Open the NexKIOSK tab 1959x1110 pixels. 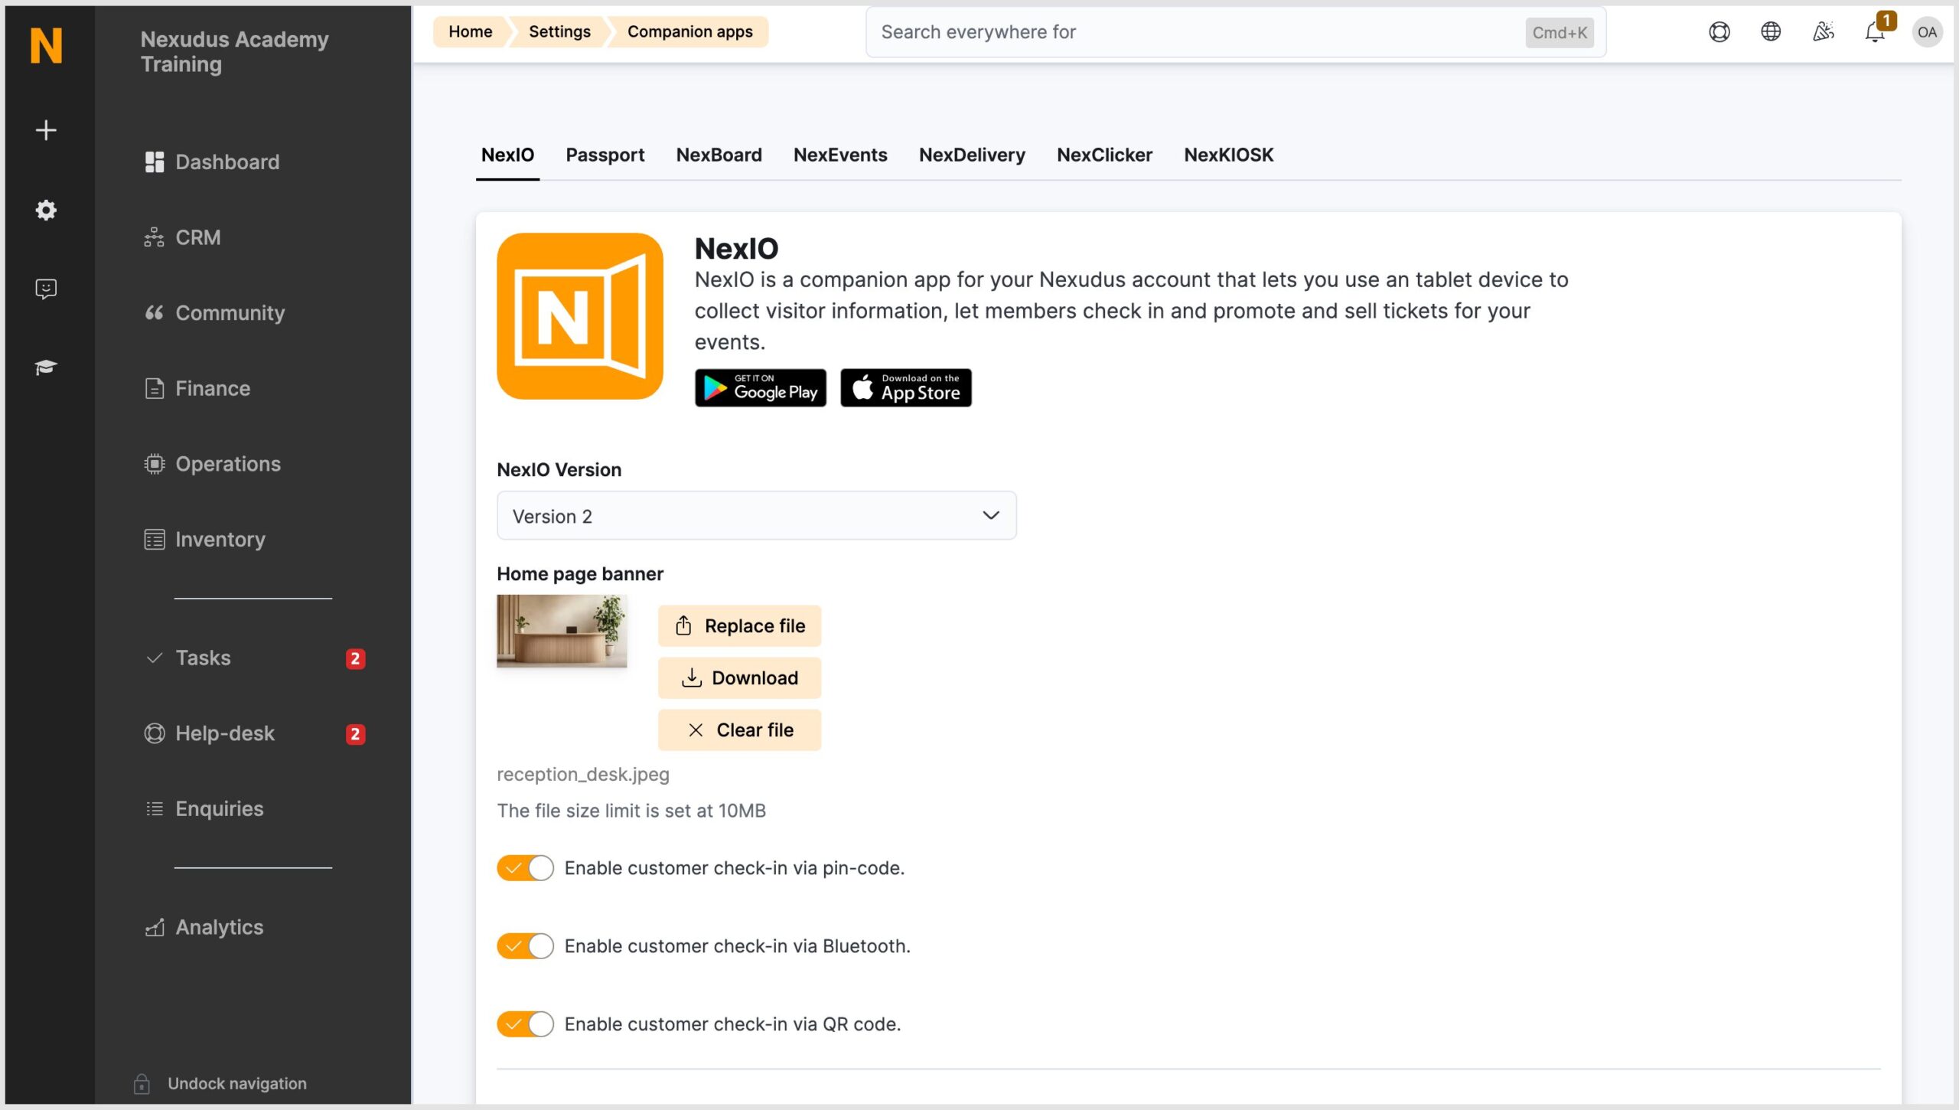click(1227, 155)
